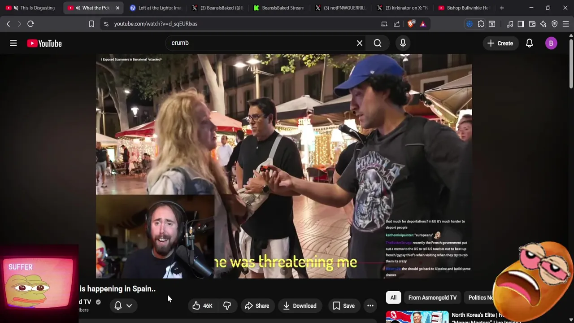This screenshot has width=574, height=323.
Task: Open the account avatar menu
Action: point(551,43)
